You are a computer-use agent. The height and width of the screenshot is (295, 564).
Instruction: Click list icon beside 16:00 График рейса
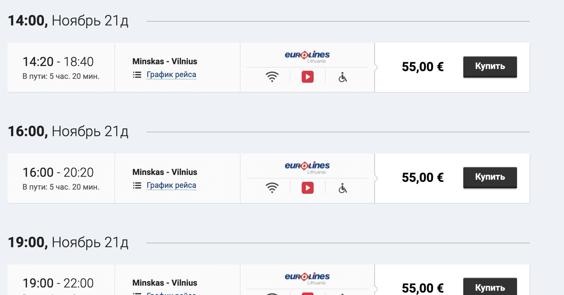[137, 186]
